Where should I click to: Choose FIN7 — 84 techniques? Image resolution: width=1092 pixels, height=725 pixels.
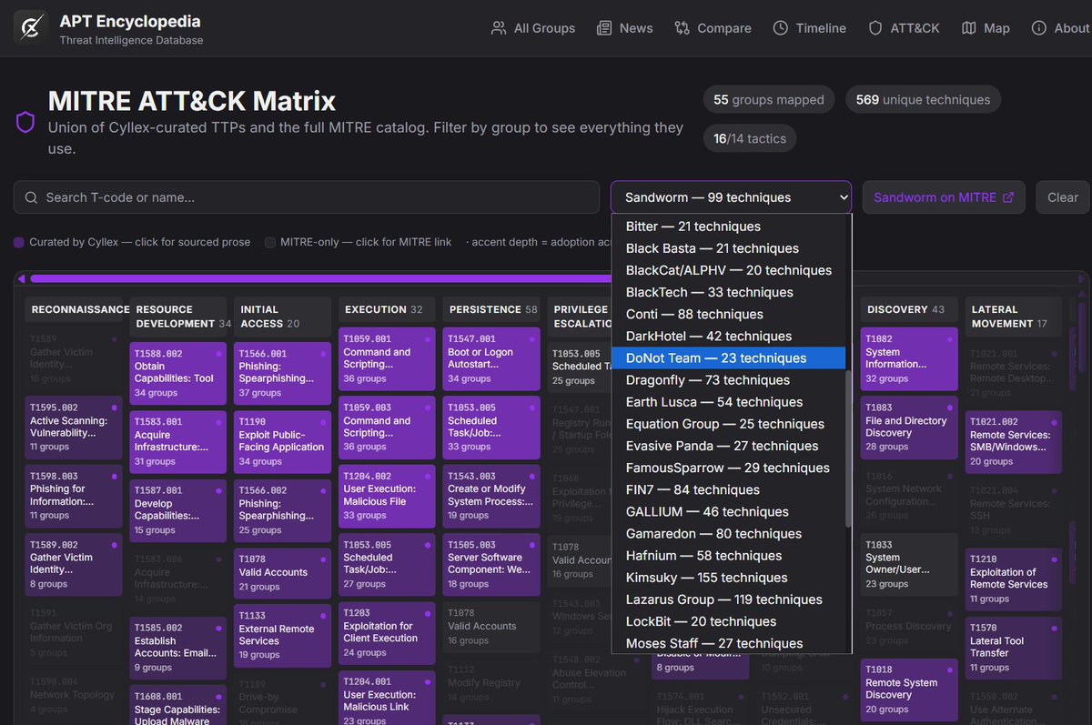729,489
